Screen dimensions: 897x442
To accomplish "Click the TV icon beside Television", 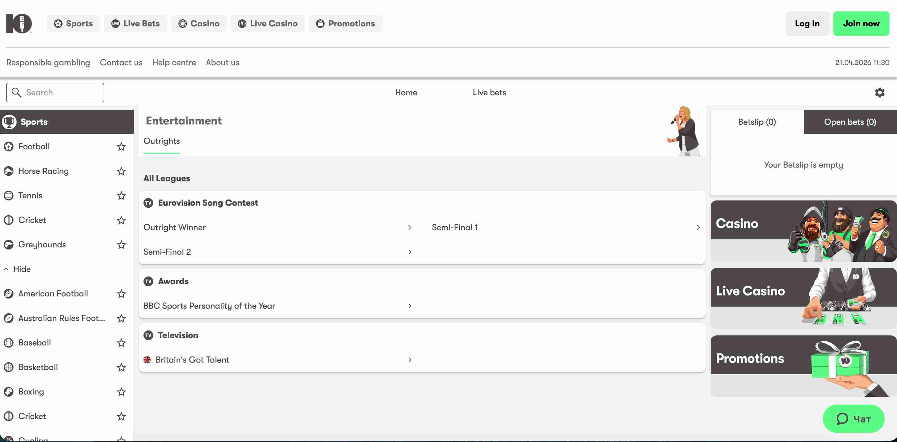I will click(148, 335).
